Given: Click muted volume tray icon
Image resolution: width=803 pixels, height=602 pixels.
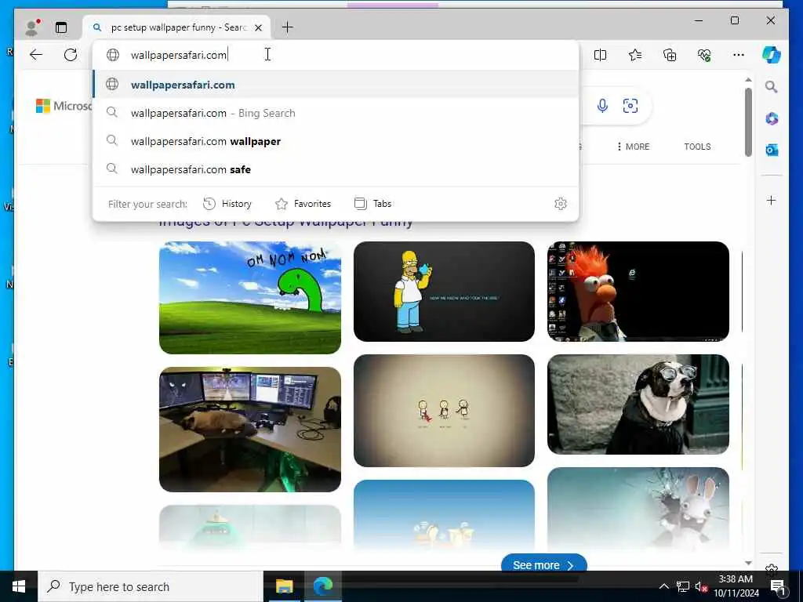Looking at the screenshot, I should click(x=701, y=586).
